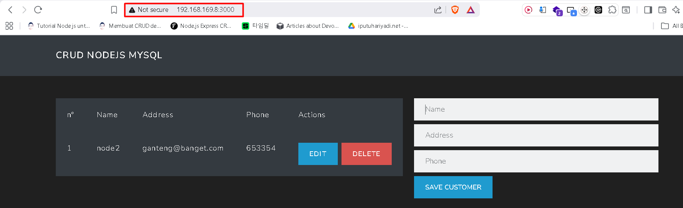
Task: Toggle the browser sidebar panel
Action: [x=648, y=10]
